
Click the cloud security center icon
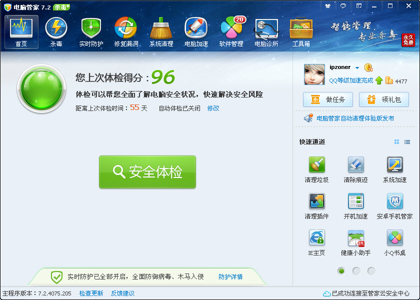pos(326,293)
